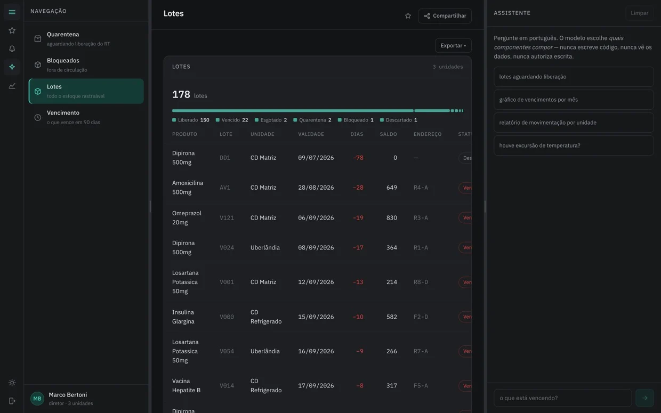Click the Limpar button in assistant
Image resolution: width=661 pixels, height=413 pixels.
point(639,13)
